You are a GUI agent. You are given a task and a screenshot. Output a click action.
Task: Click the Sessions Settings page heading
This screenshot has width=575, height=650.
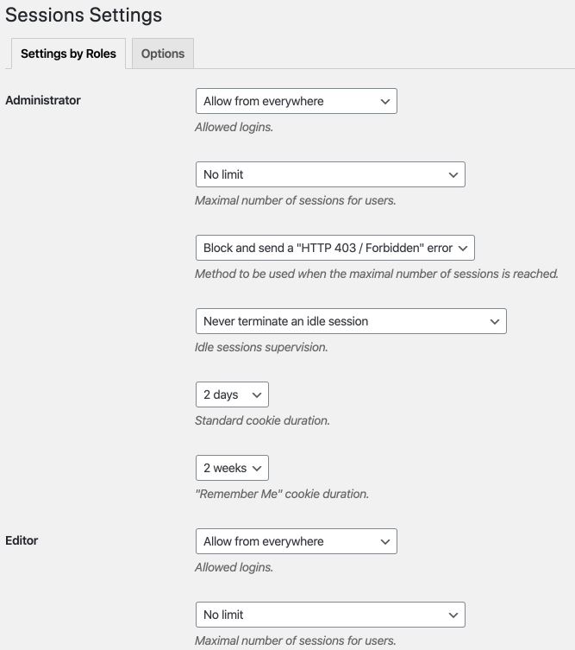(x=84, y=16)
